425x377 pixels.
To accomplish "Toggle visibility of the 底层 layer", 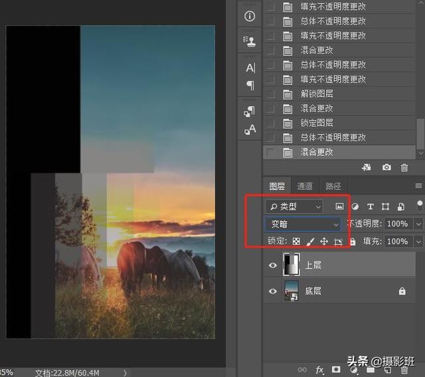I will pyautogui.click(x=273, y=291).
